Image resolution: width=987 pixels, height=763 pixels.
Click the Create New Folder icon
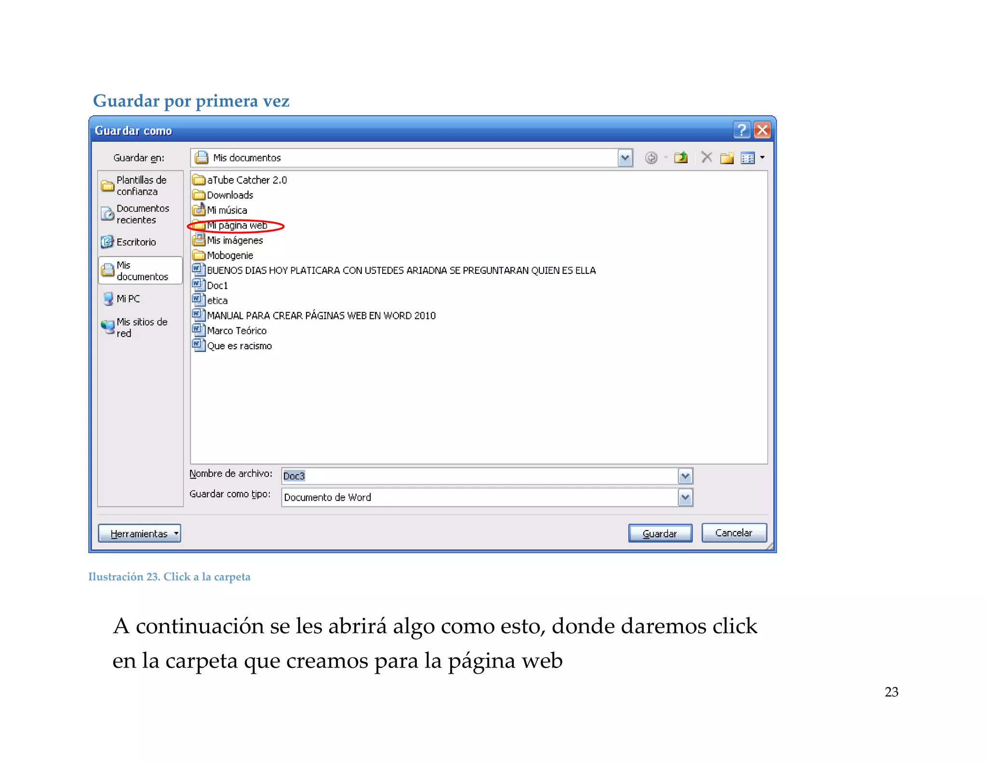pyautogui.click(x=727, y=158)
